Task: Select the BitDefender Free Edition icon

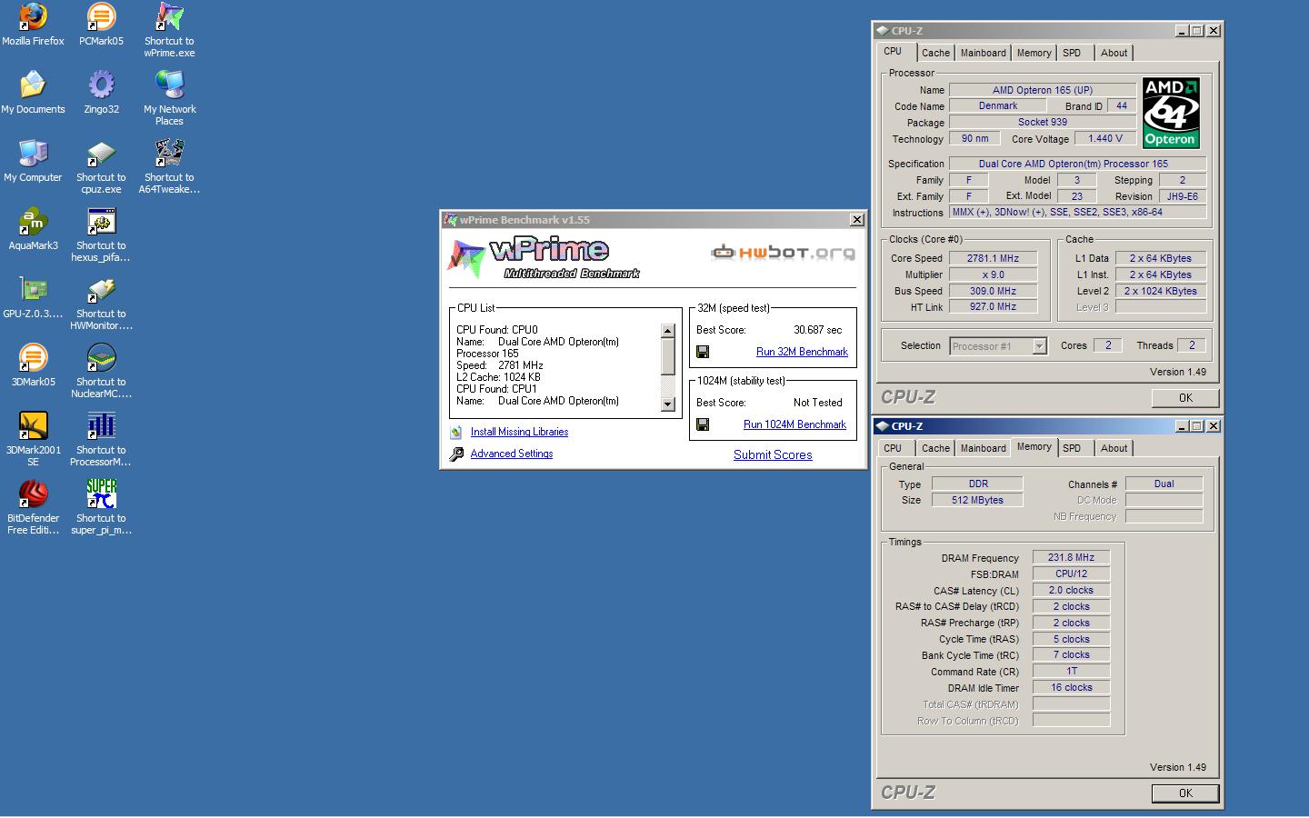Action: [33, 494]
